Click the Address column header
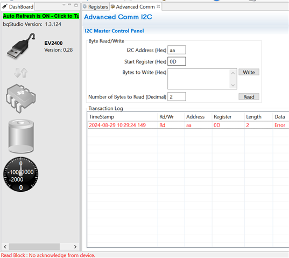 [x=199, y=117]
